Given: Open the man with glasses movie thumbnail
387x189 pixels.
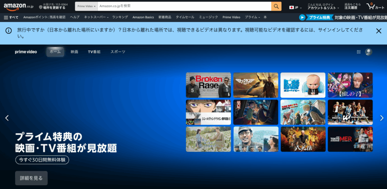Looking at the screenshot, I should (256, 139).
